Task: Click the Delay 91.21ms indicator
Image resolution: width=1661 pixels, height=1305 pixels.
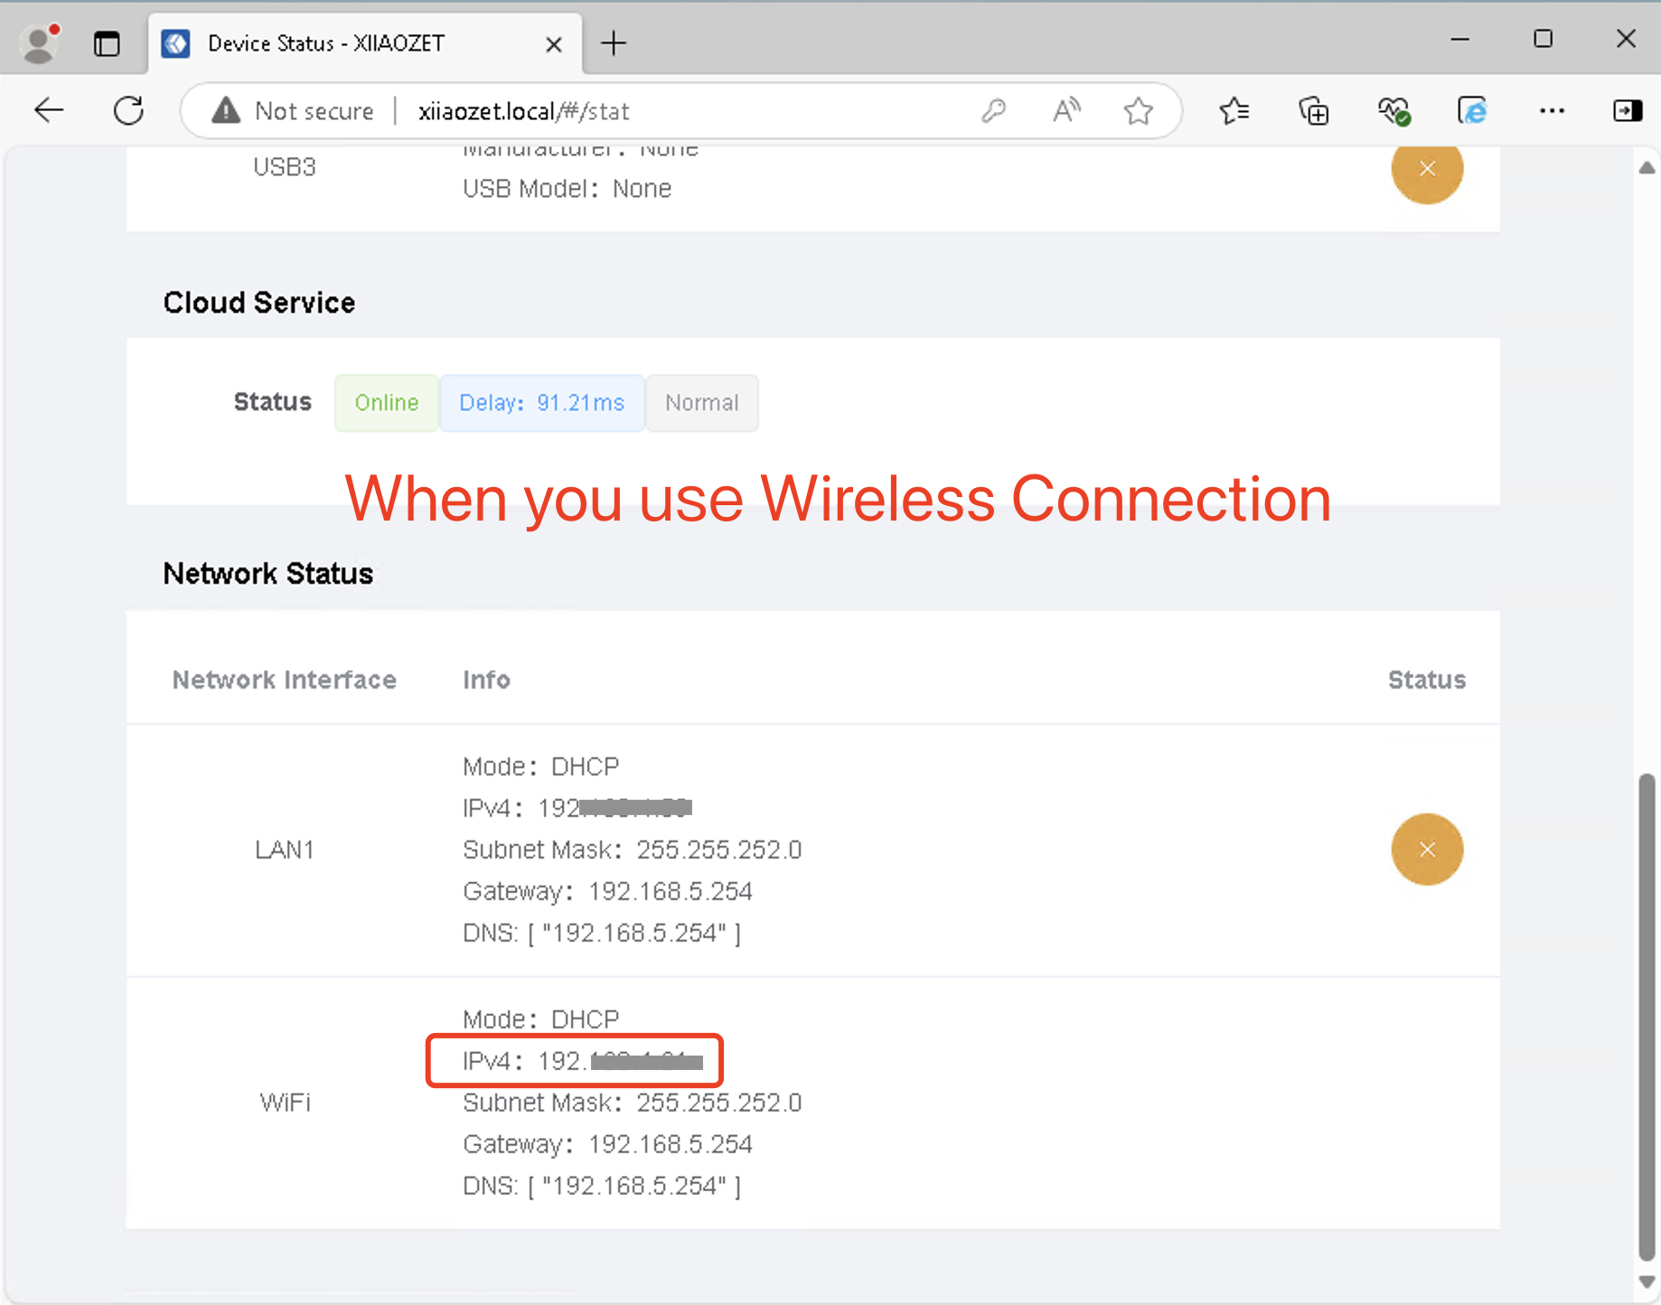Action: click(x=541, y=403)
